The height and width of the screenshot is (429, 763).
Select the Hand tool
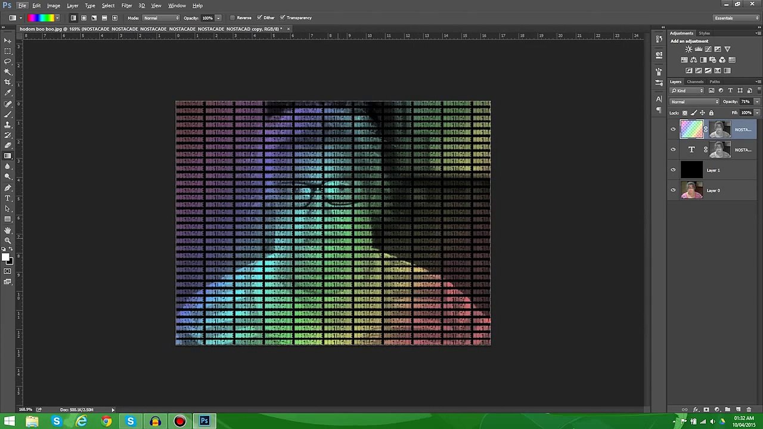click(x=8, y=230)
